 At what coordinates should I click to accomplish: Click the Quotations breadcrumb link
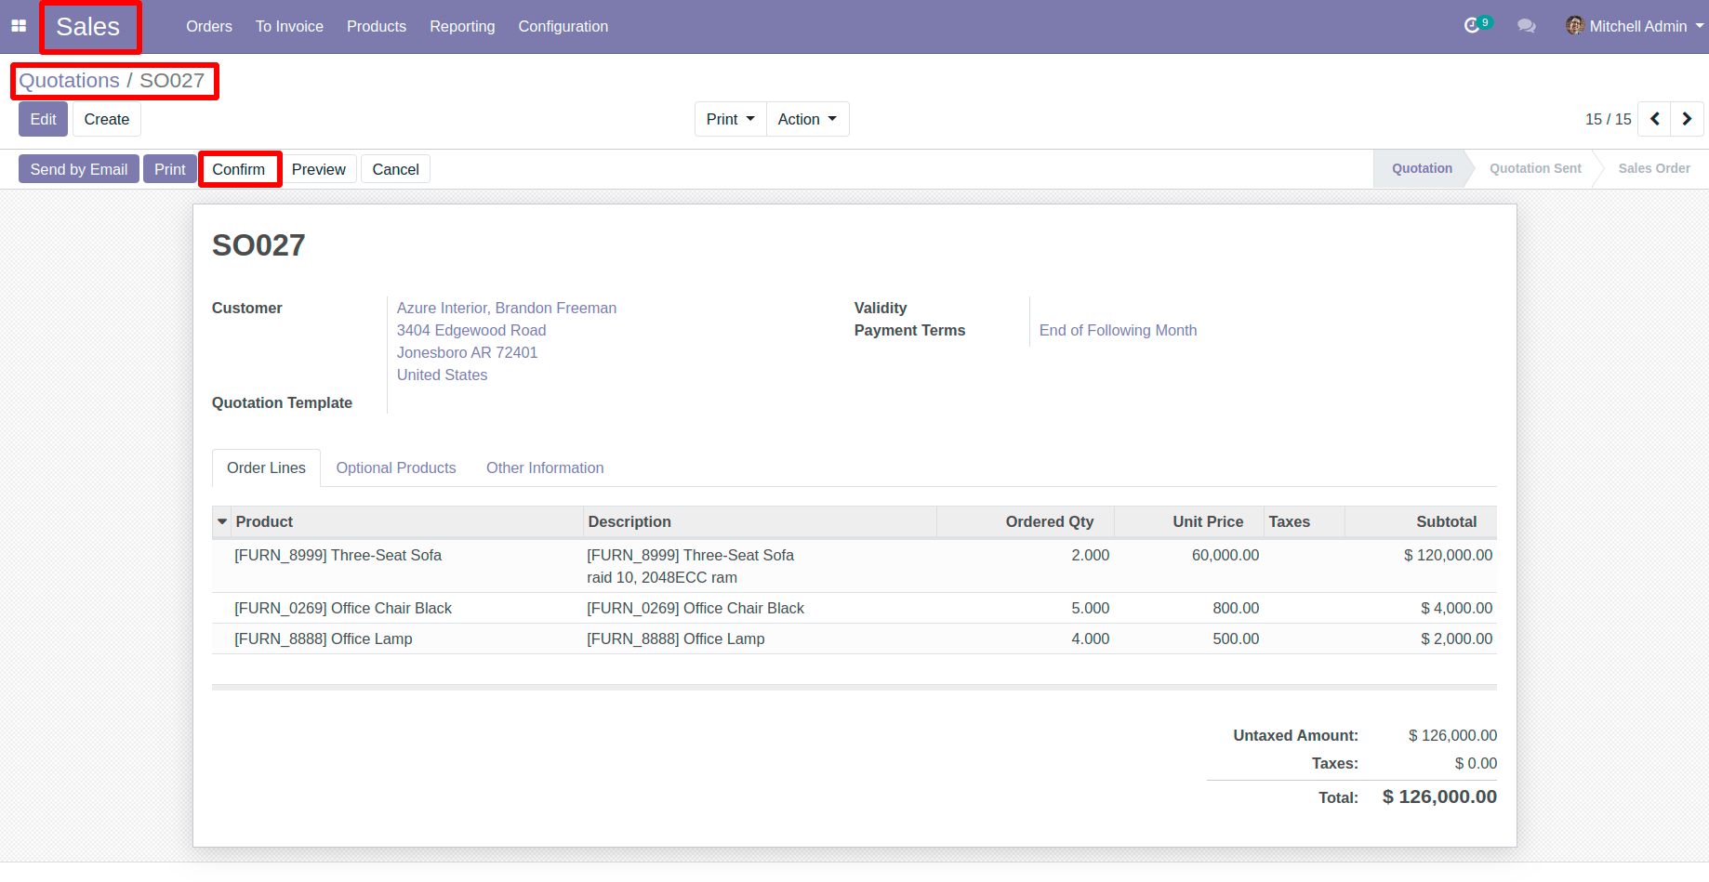click(x=70, y=81)
